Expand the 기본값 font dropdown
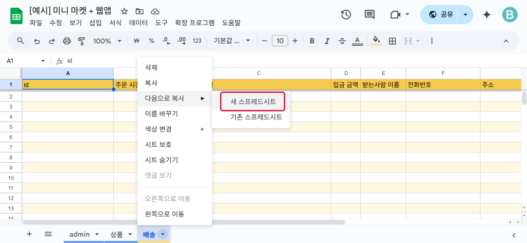Screen dimensions: 527x243 pos(232,41)
